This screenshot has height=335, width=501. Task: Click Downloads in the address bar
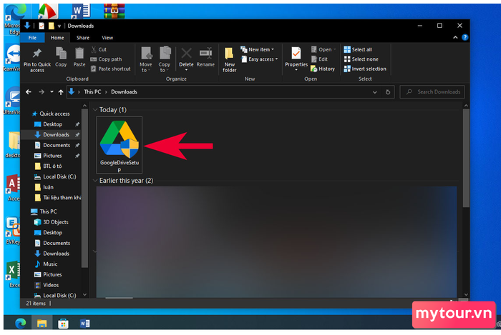[x=124, y=92]
